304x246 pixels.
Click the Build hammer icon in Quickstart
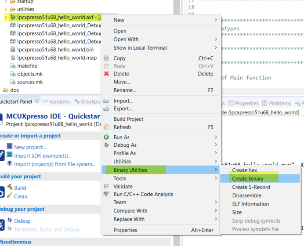tap(10, 188)
